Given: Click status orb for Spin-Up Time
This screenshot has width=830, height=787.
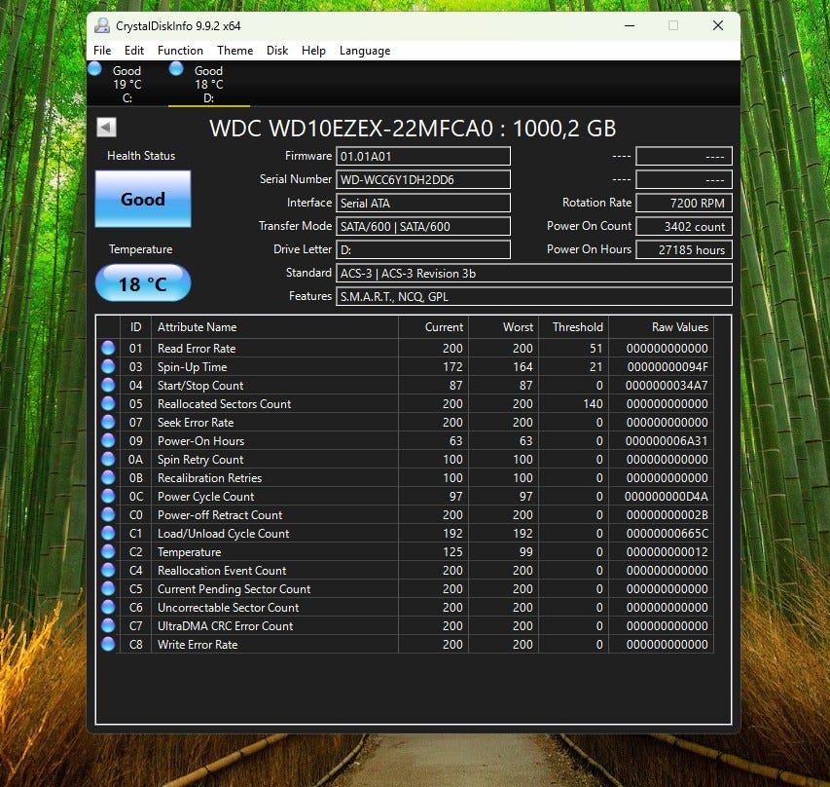Looking at the screenshot, I should coord(108,367).
